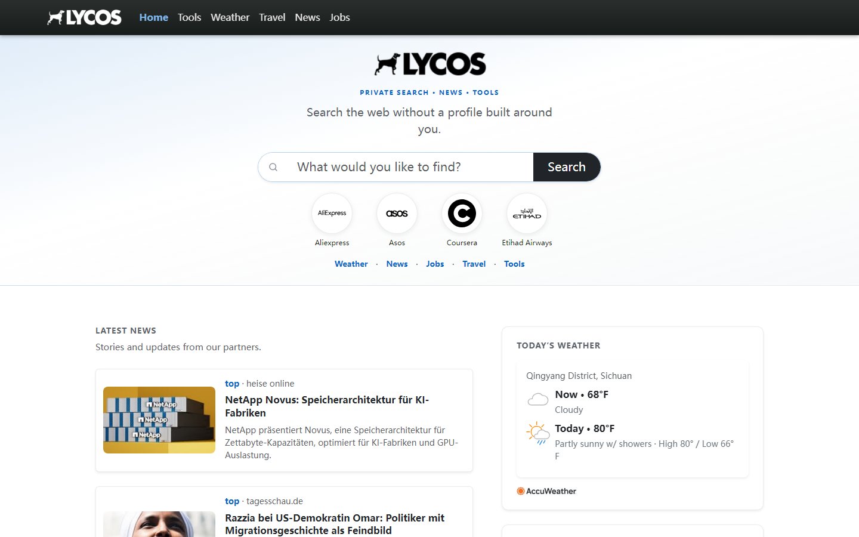Open the NetApp Novus article thumbnail
The width and height of the screenshot is (859, 537).
point(159,420)
